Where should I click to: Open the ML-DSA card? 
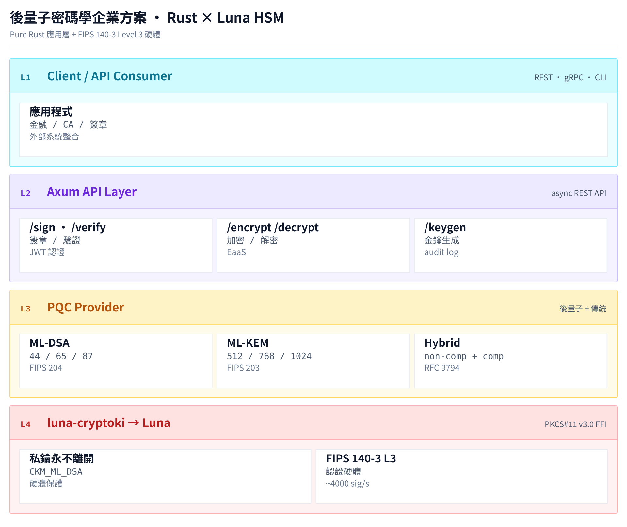pyautogui.click(x=116, y=361)
